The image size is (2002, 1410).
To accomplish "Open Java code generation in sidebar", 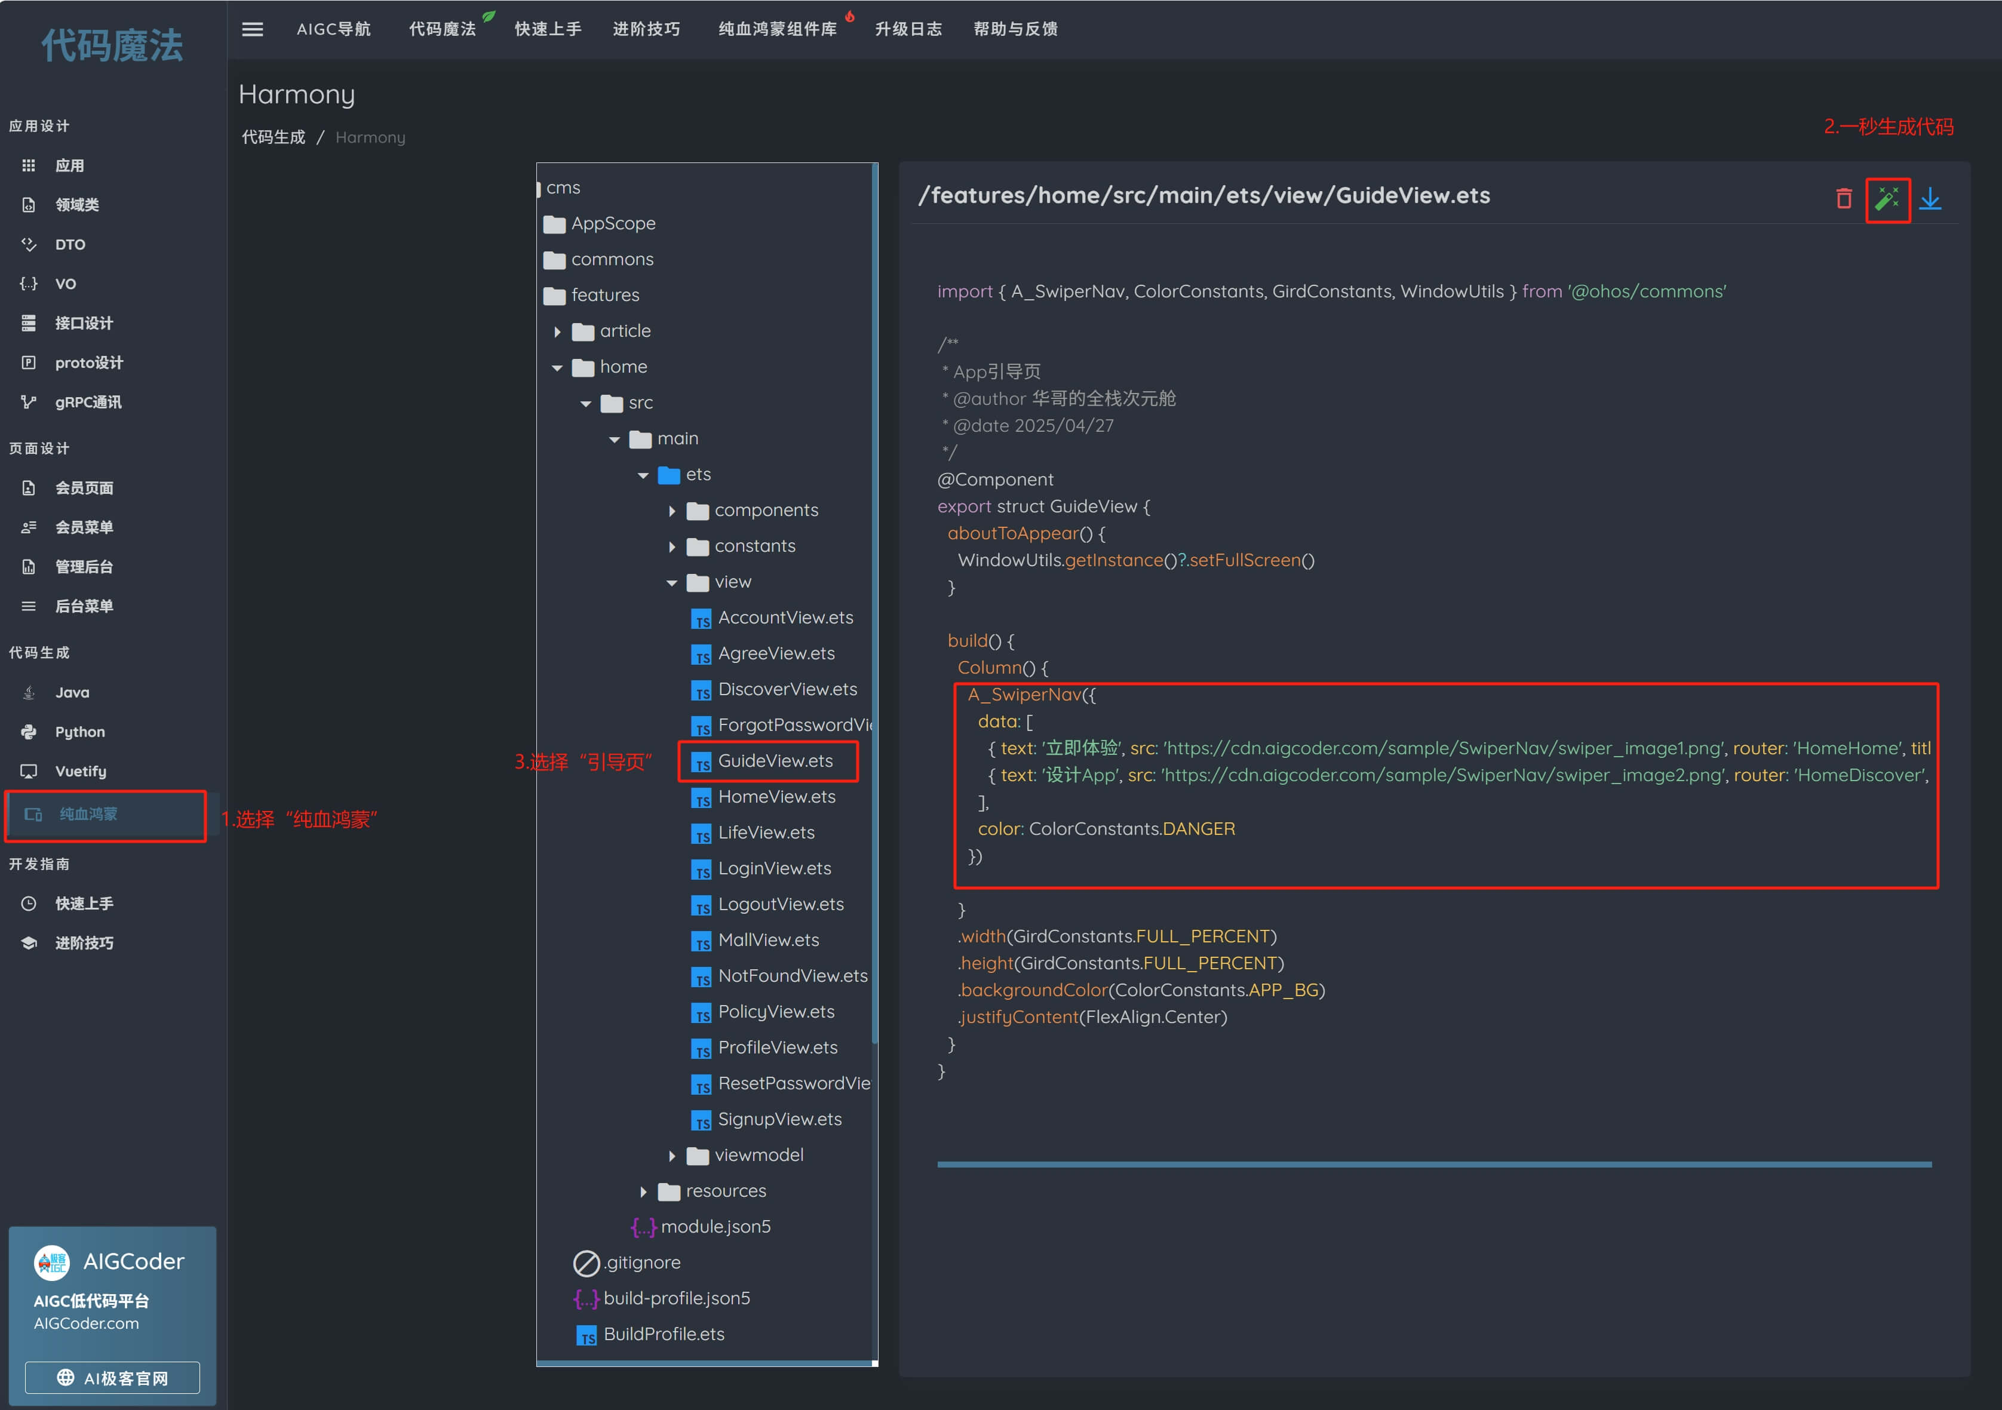I will [x=72, y=692].
